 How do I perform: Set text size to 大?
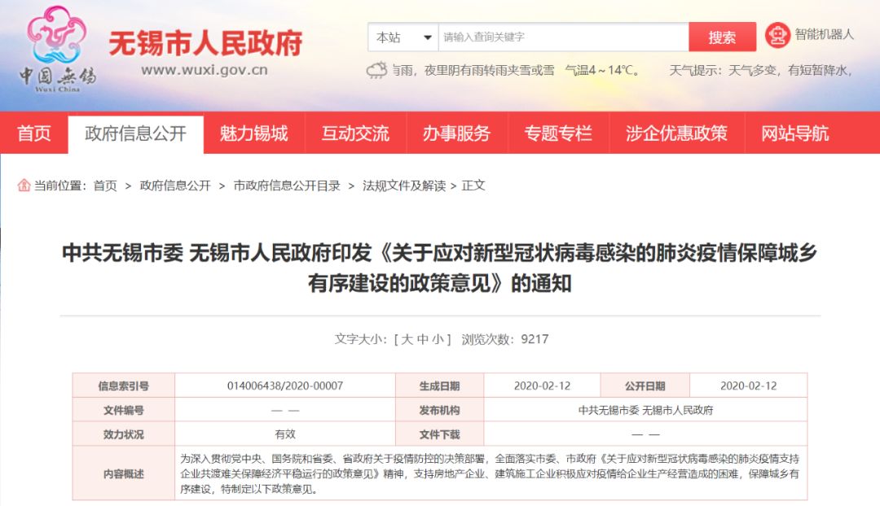407,339
